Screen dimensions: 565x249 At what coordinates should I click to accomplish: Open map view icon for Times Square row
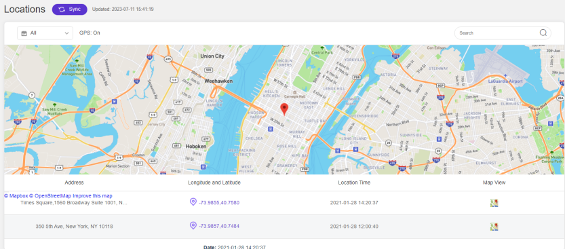click(x=494, y=203)
